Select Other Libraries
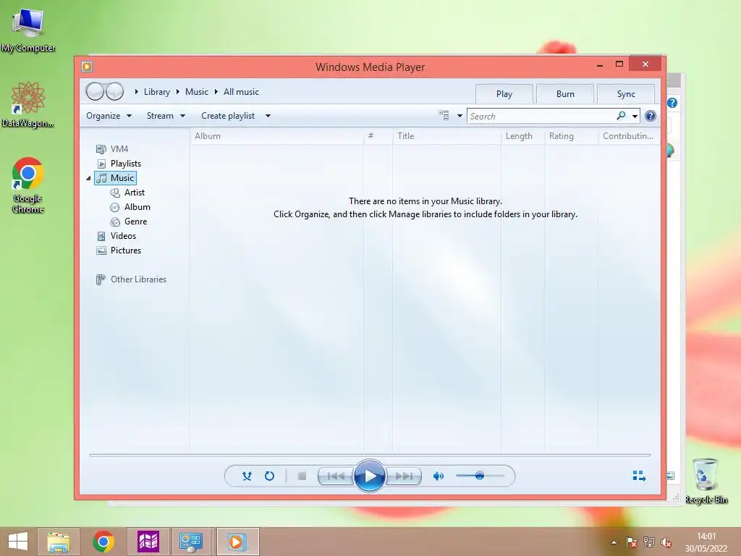Screen dimensions: 741x556 [132, 279]
